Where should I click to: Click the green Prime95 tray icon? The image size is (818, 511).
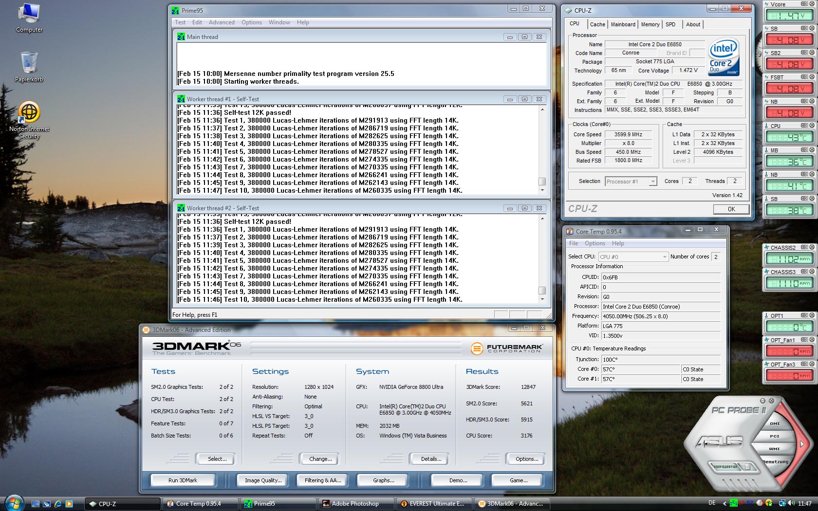click(x=734, y=503)
